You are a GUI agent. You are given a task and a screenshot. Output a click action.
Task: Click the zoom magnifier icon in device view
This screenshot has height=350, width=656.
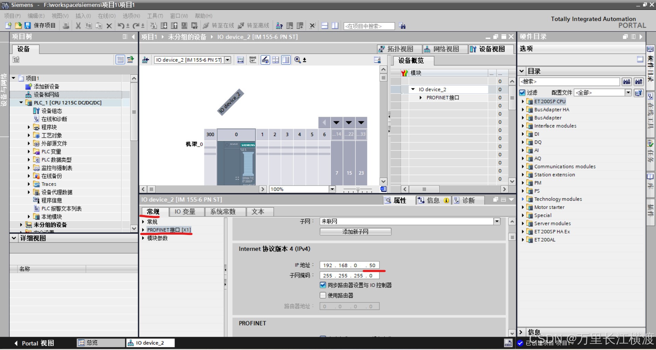pos(298,60)
